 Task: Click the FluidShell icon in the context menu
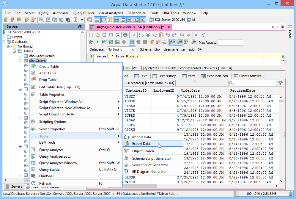[33, 176]
